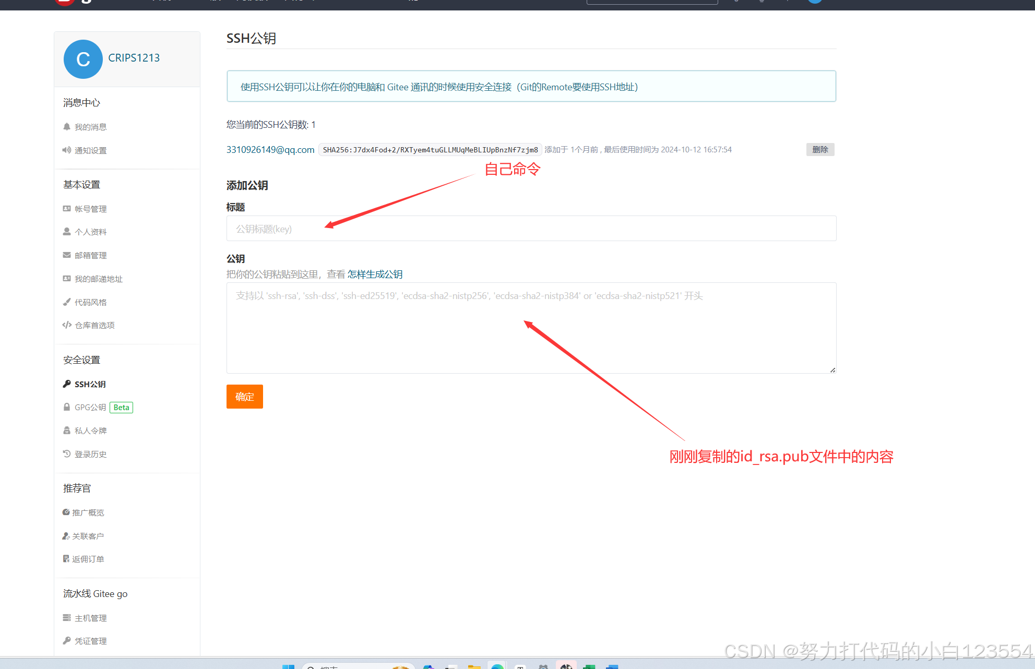
Task: Open GPG公钥 via the lock icon
Action: [x=90, y=407]
